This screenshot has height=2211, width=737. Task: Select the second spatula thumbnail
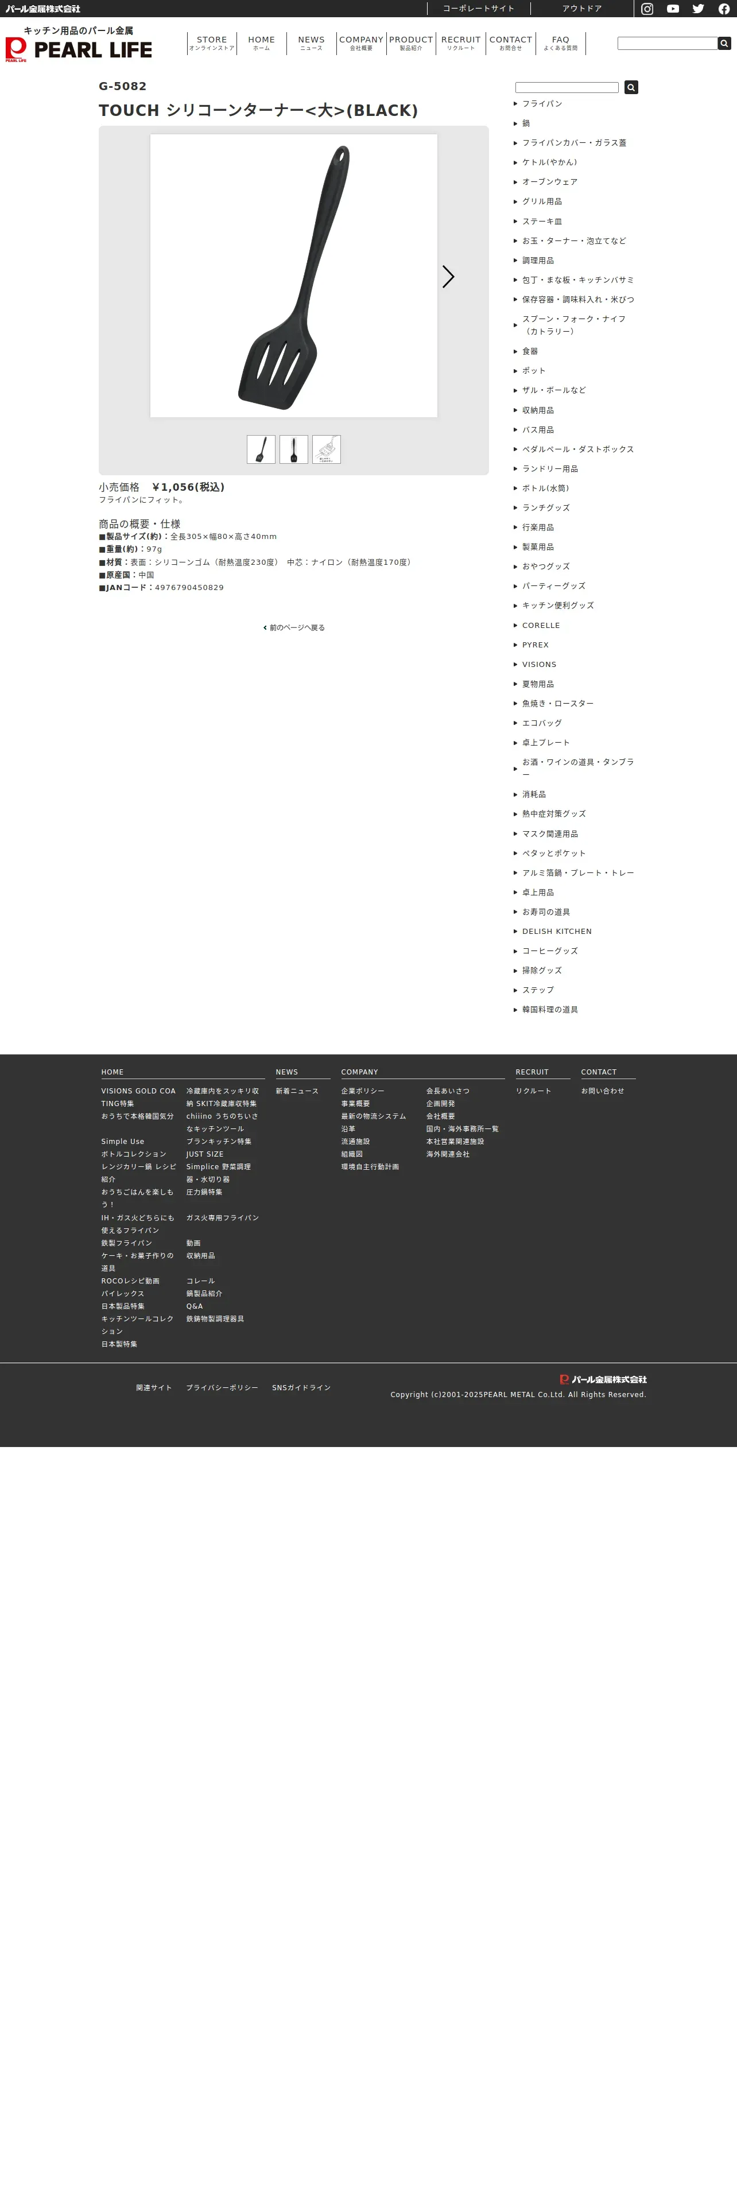pos(293,450)
